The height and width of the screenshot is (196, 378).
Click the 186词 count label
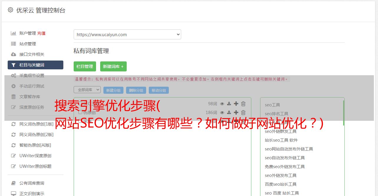(x=211, y=113)
